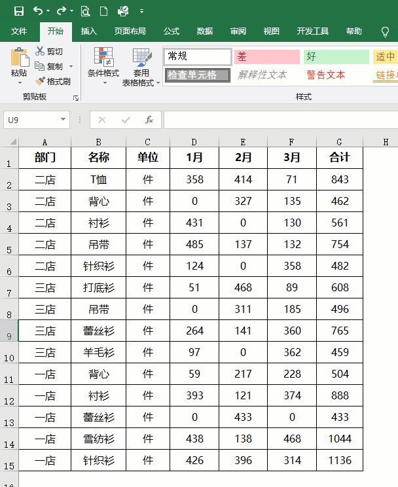Image resolution: width=398 pixels, height=487 pixels.
Task: Switch to the 公式 ribbon tab
Action: coord(172,31)
